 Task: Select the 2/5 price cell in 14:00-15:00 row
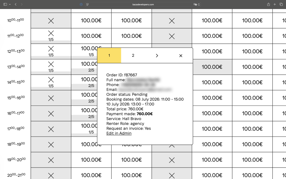pyautogui.click(x=84, y=83)
